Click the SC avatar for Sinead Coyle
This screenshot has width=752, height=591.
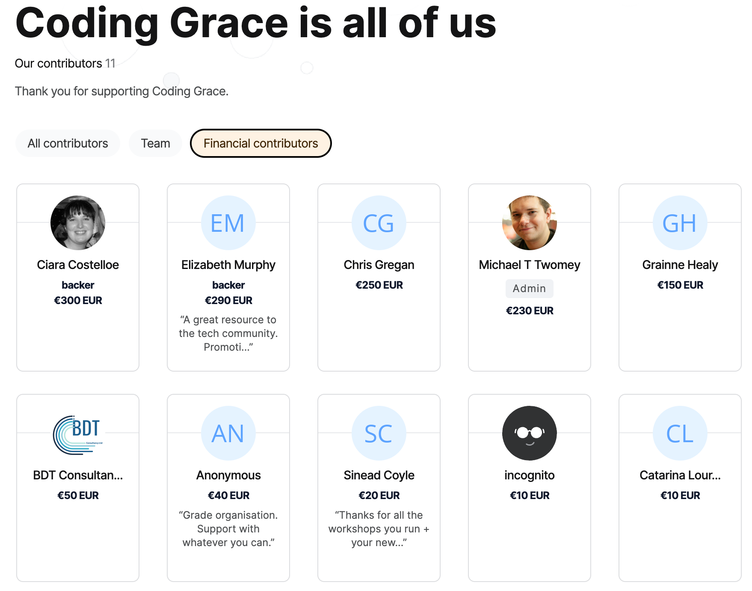click(379, 433)
